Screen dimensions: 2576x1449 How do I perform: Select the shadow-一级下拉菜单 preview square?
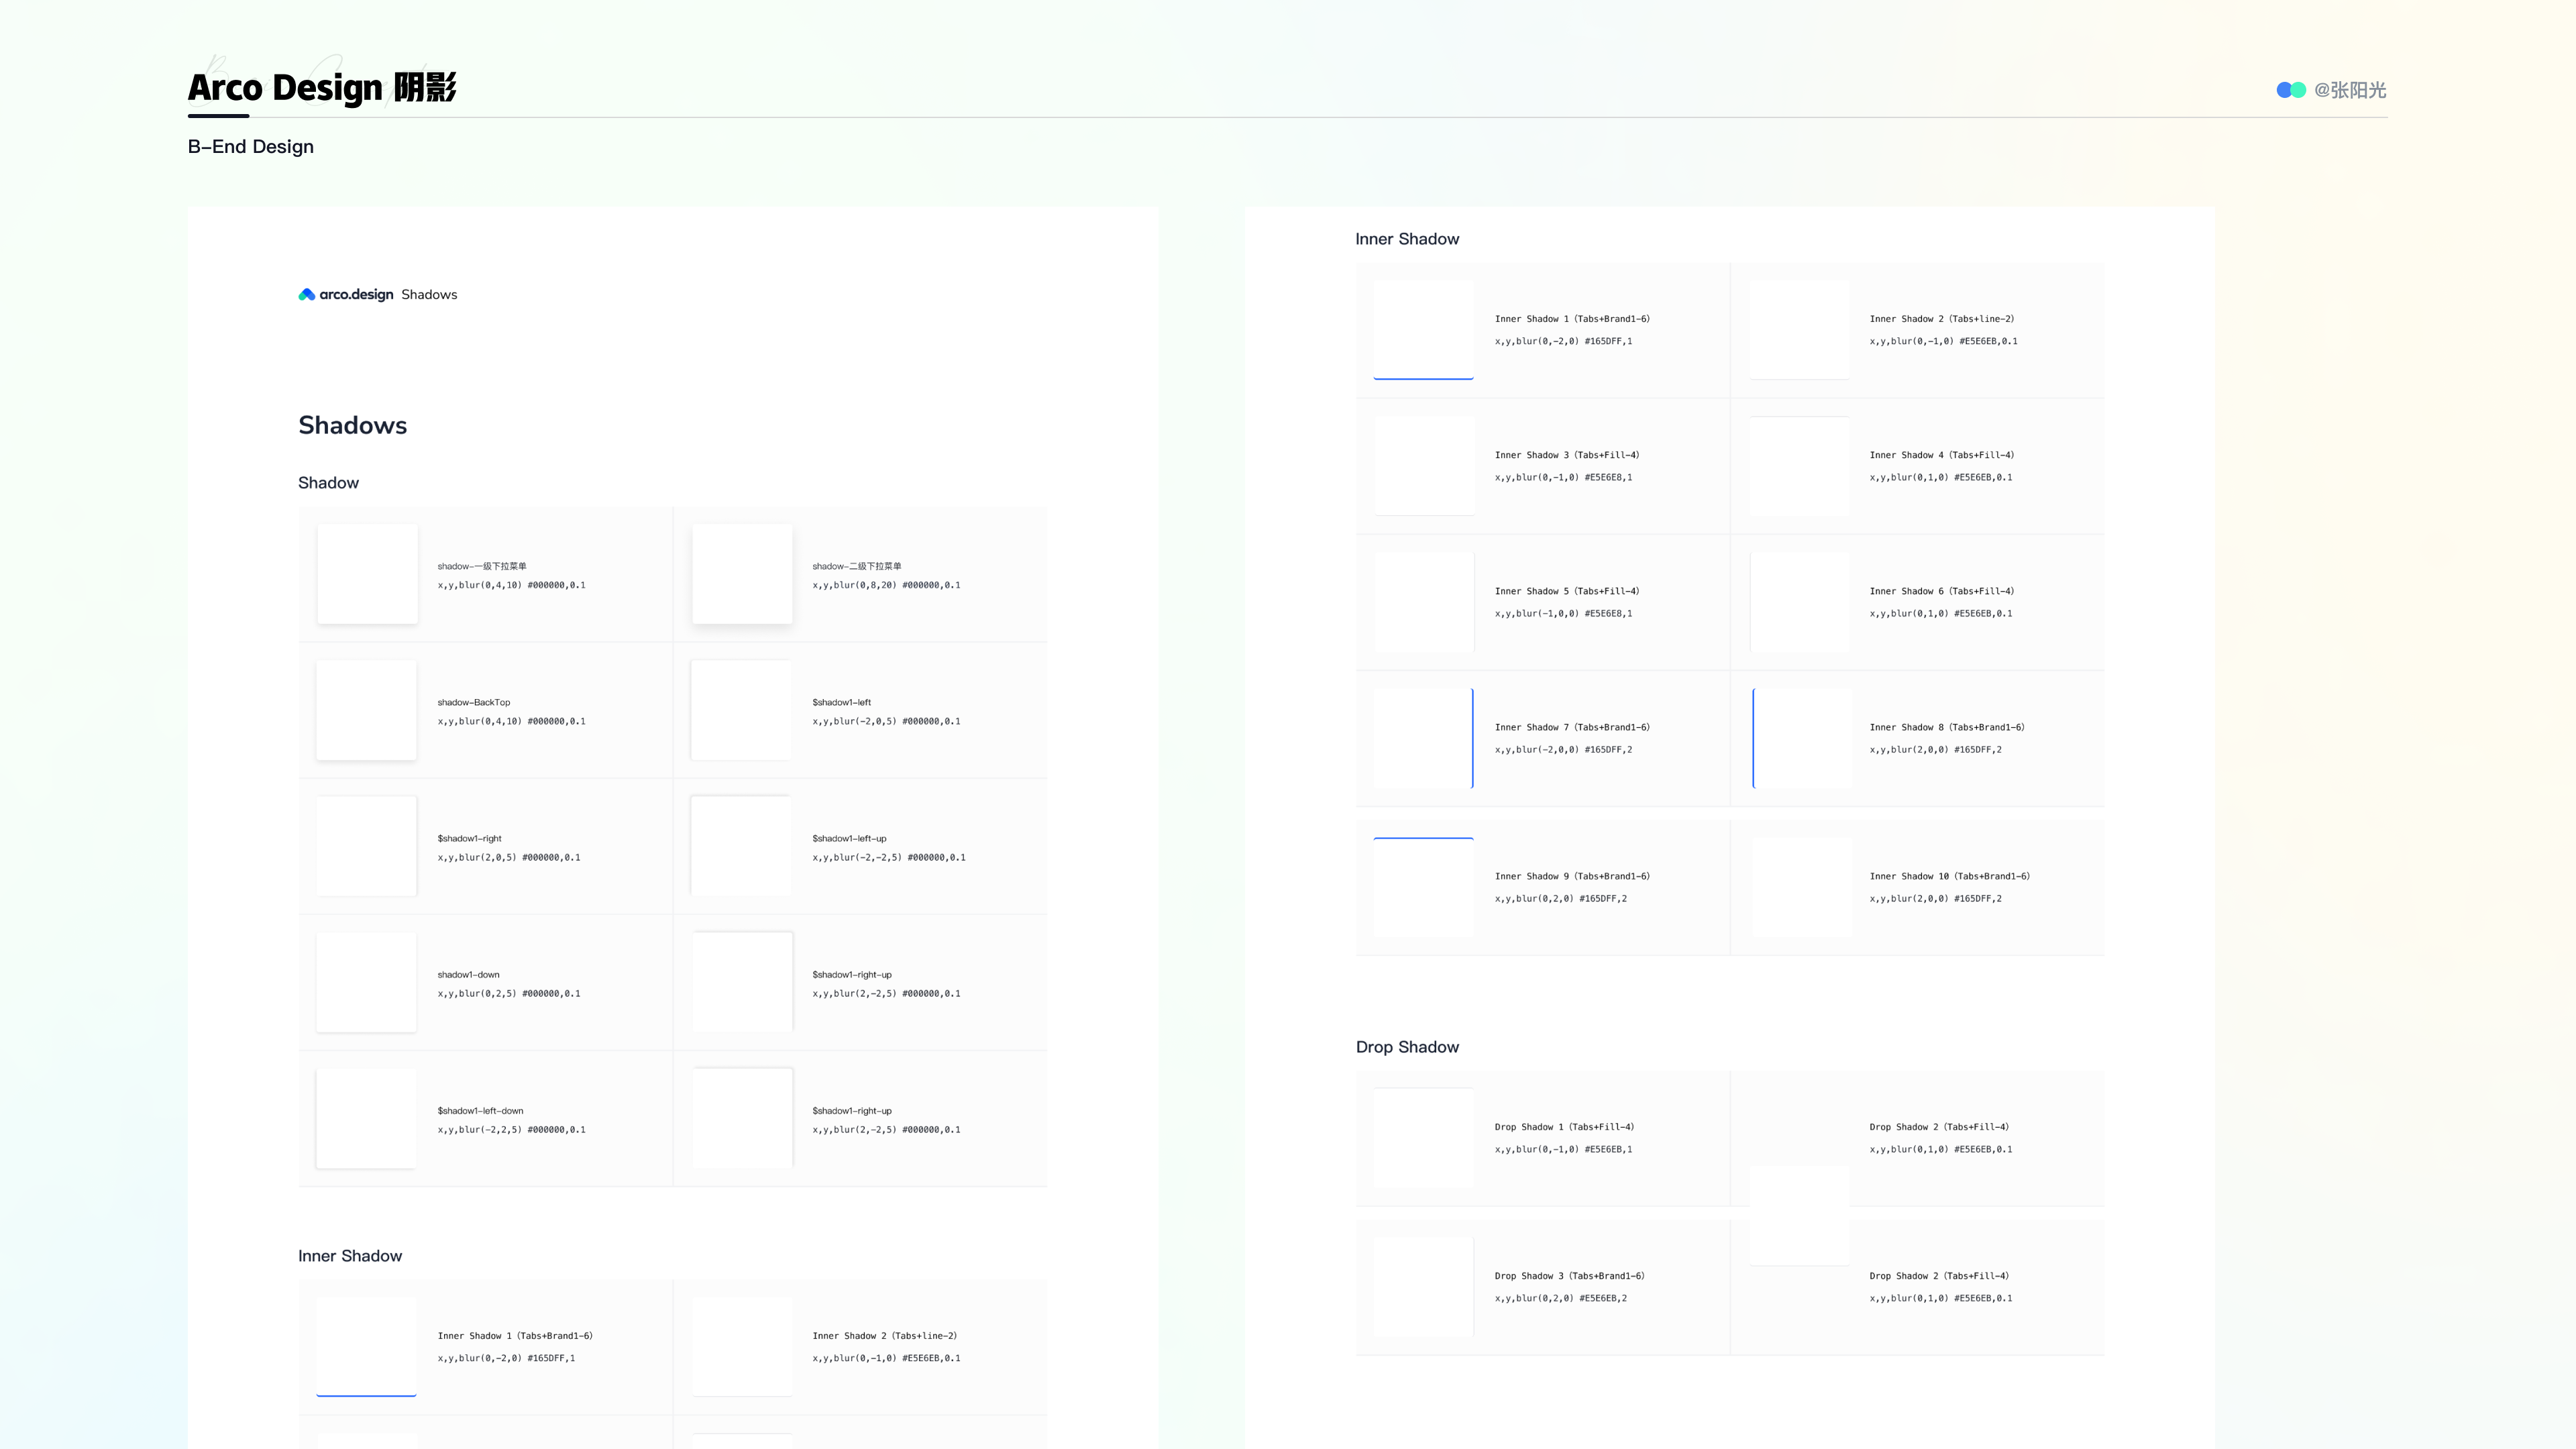(367, 574)
